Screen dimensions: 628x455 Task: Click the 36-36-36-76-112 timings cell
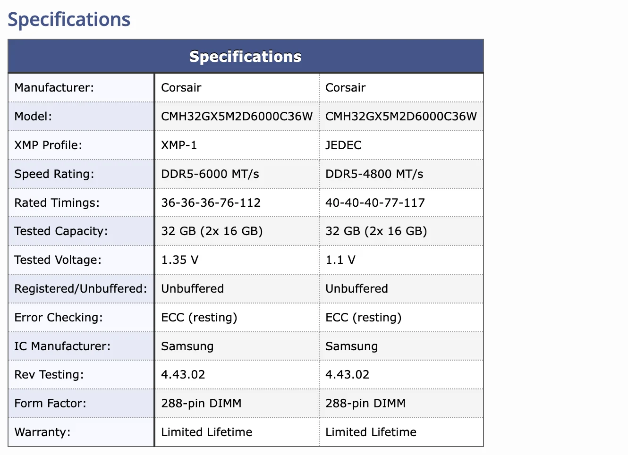[x=237, y=203]
